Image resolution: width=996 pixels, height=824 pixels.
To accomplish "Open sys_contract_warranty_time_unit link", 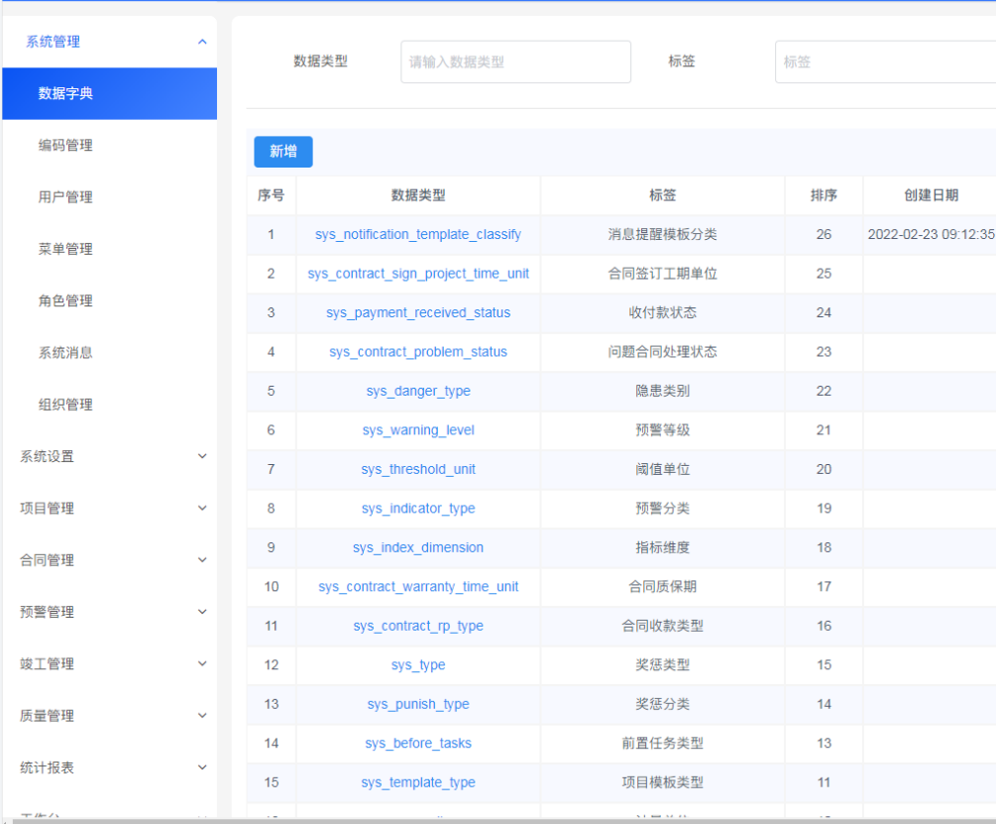I will pos(418,586).
